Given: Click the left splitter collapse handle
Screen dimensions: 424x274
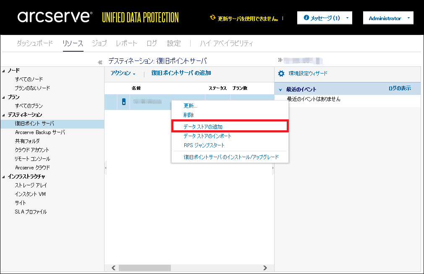Looking at the screenshot, I should (105, 168).
